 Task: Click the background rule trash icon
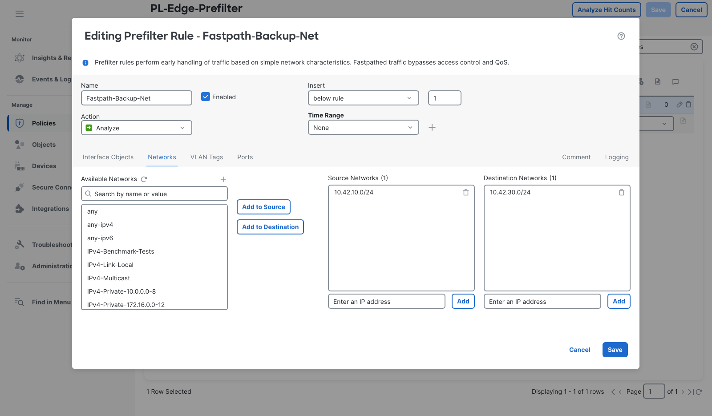tap(688, 105)
